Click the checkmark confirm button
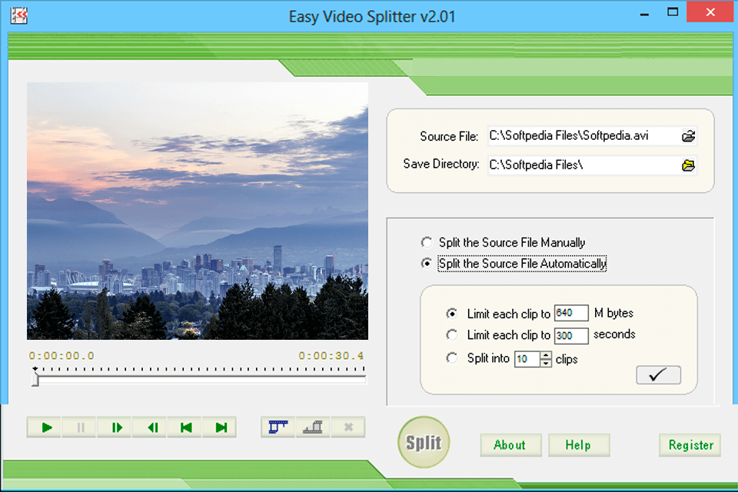Image resolution: width=738 pixels, height=492 pixels. [x=658, y=375]
